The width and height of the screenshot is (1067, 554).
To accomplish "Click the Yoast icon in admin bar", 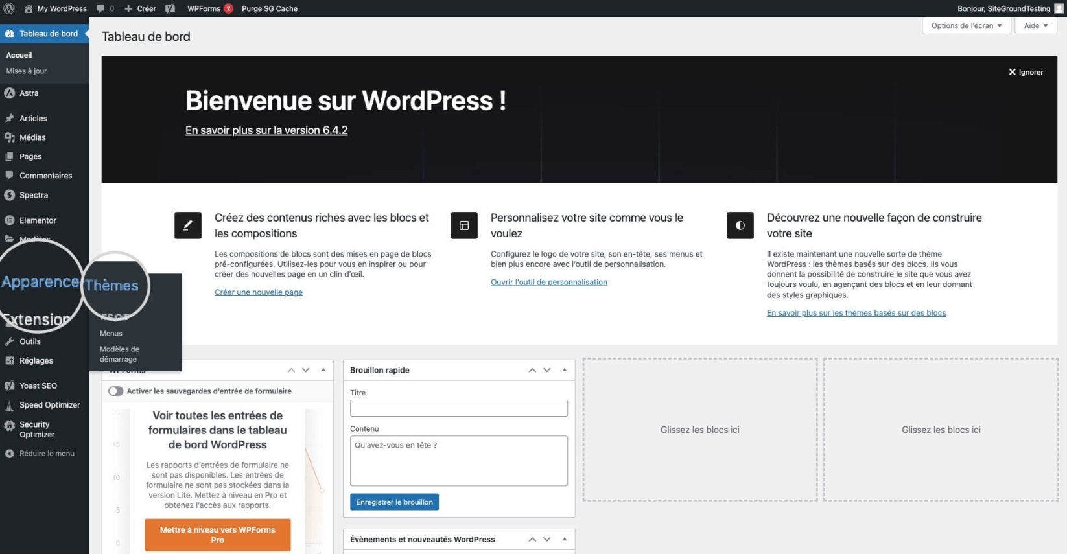I will click(170, 8).
